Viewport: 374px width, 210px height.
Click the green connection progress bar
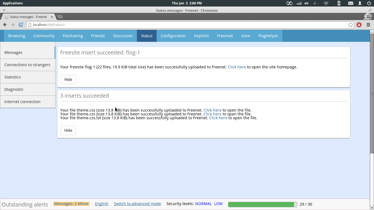coord(262,204)
